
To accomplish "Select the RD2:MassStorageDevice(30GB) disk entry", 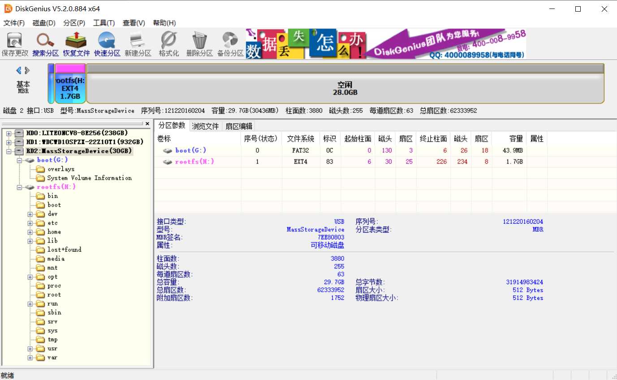I will pyautogui.click(x=79, y=151).
